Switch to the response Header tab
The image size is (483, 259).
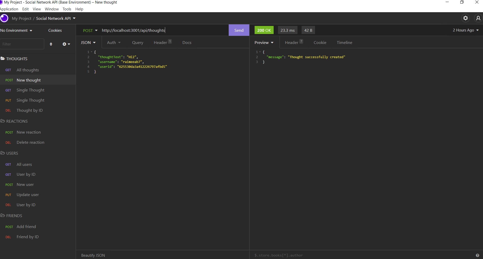coord(294,42)
